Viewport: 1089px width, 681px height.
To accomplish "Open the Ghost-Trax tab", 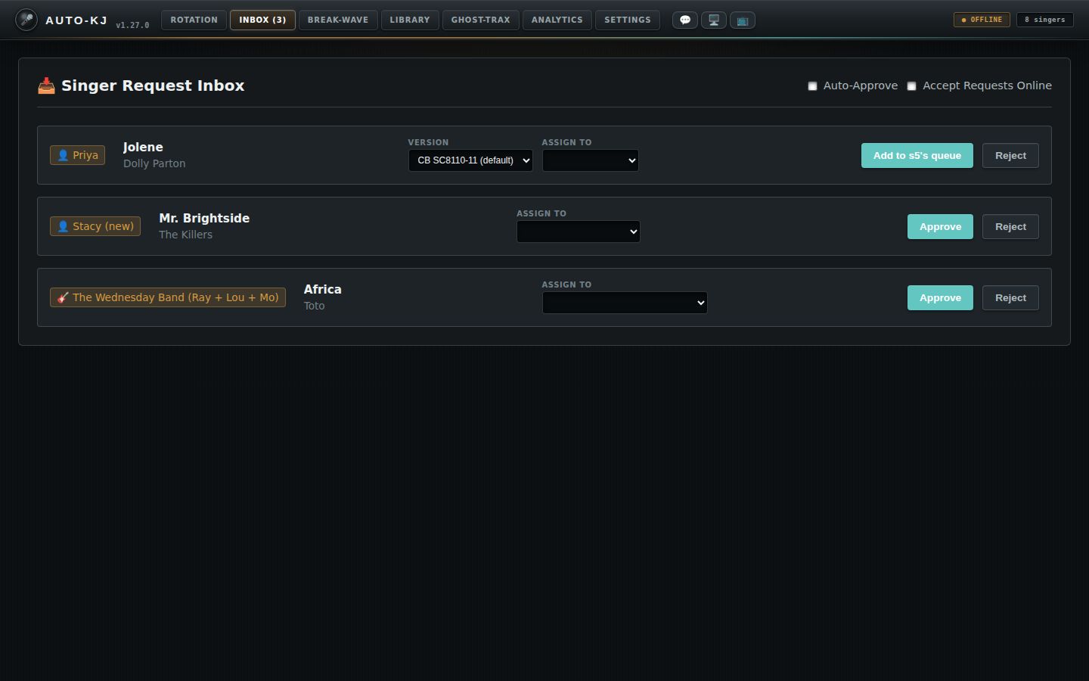I will tap(481, 20).
